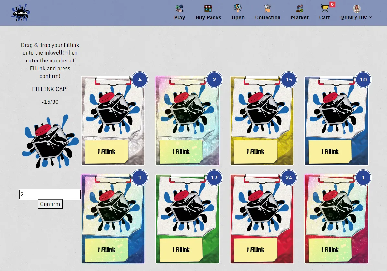This screenshot has height=271, width=387.
Task: Expand the @mary-me account dropdown
Action: coord(356,17)
